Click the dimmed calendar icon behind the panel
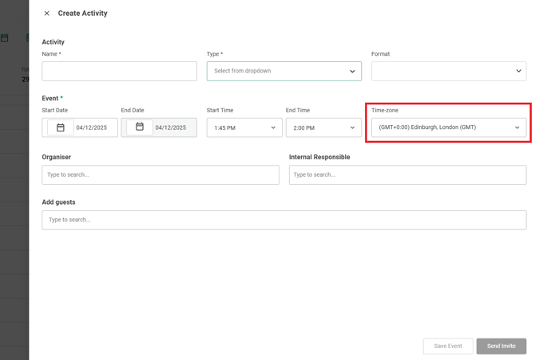This screenshot has height=360, width=535. (x=5, y=37)
